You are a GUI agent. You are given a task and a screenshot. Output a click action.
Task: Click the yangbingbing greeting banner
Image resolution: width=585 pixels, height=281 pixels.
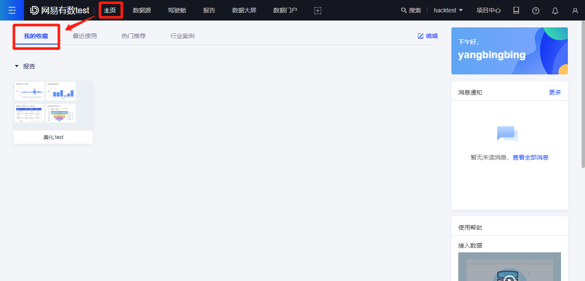click(510, 51)
